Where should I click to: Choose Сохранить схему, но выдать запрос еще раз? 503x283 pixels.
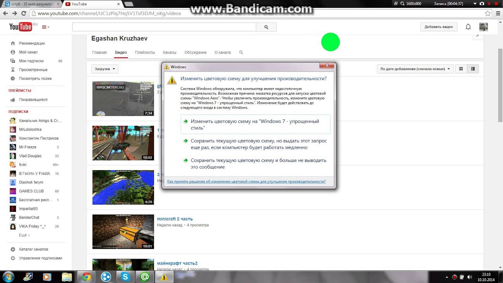coord(255,144)
